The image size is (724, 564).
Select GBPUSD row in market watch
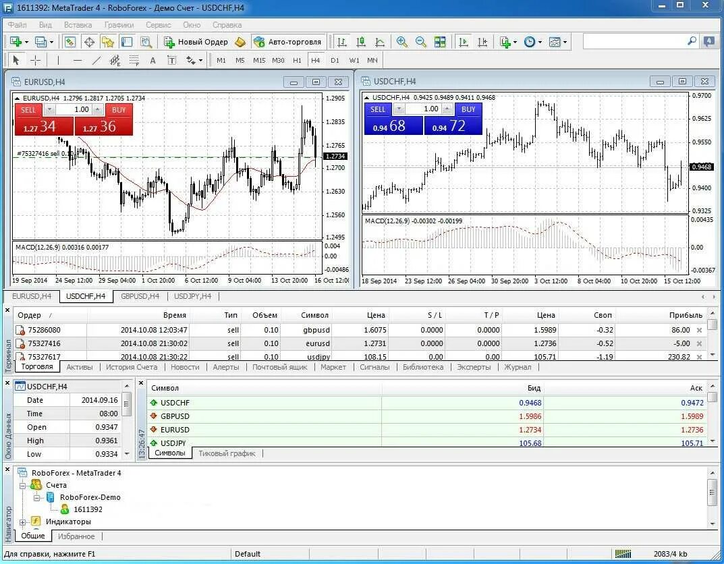point(427,416)
